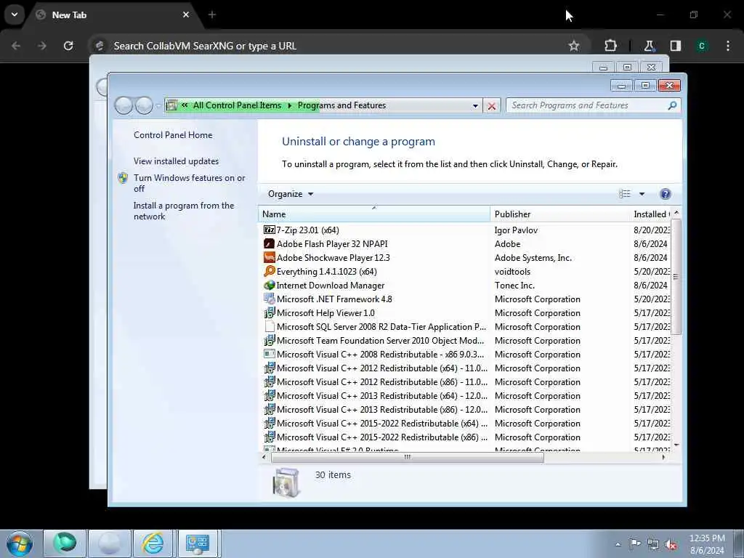Change list layout with the view button
The width and height of the screenshot is (744, 558).
[x=624, y=193]
